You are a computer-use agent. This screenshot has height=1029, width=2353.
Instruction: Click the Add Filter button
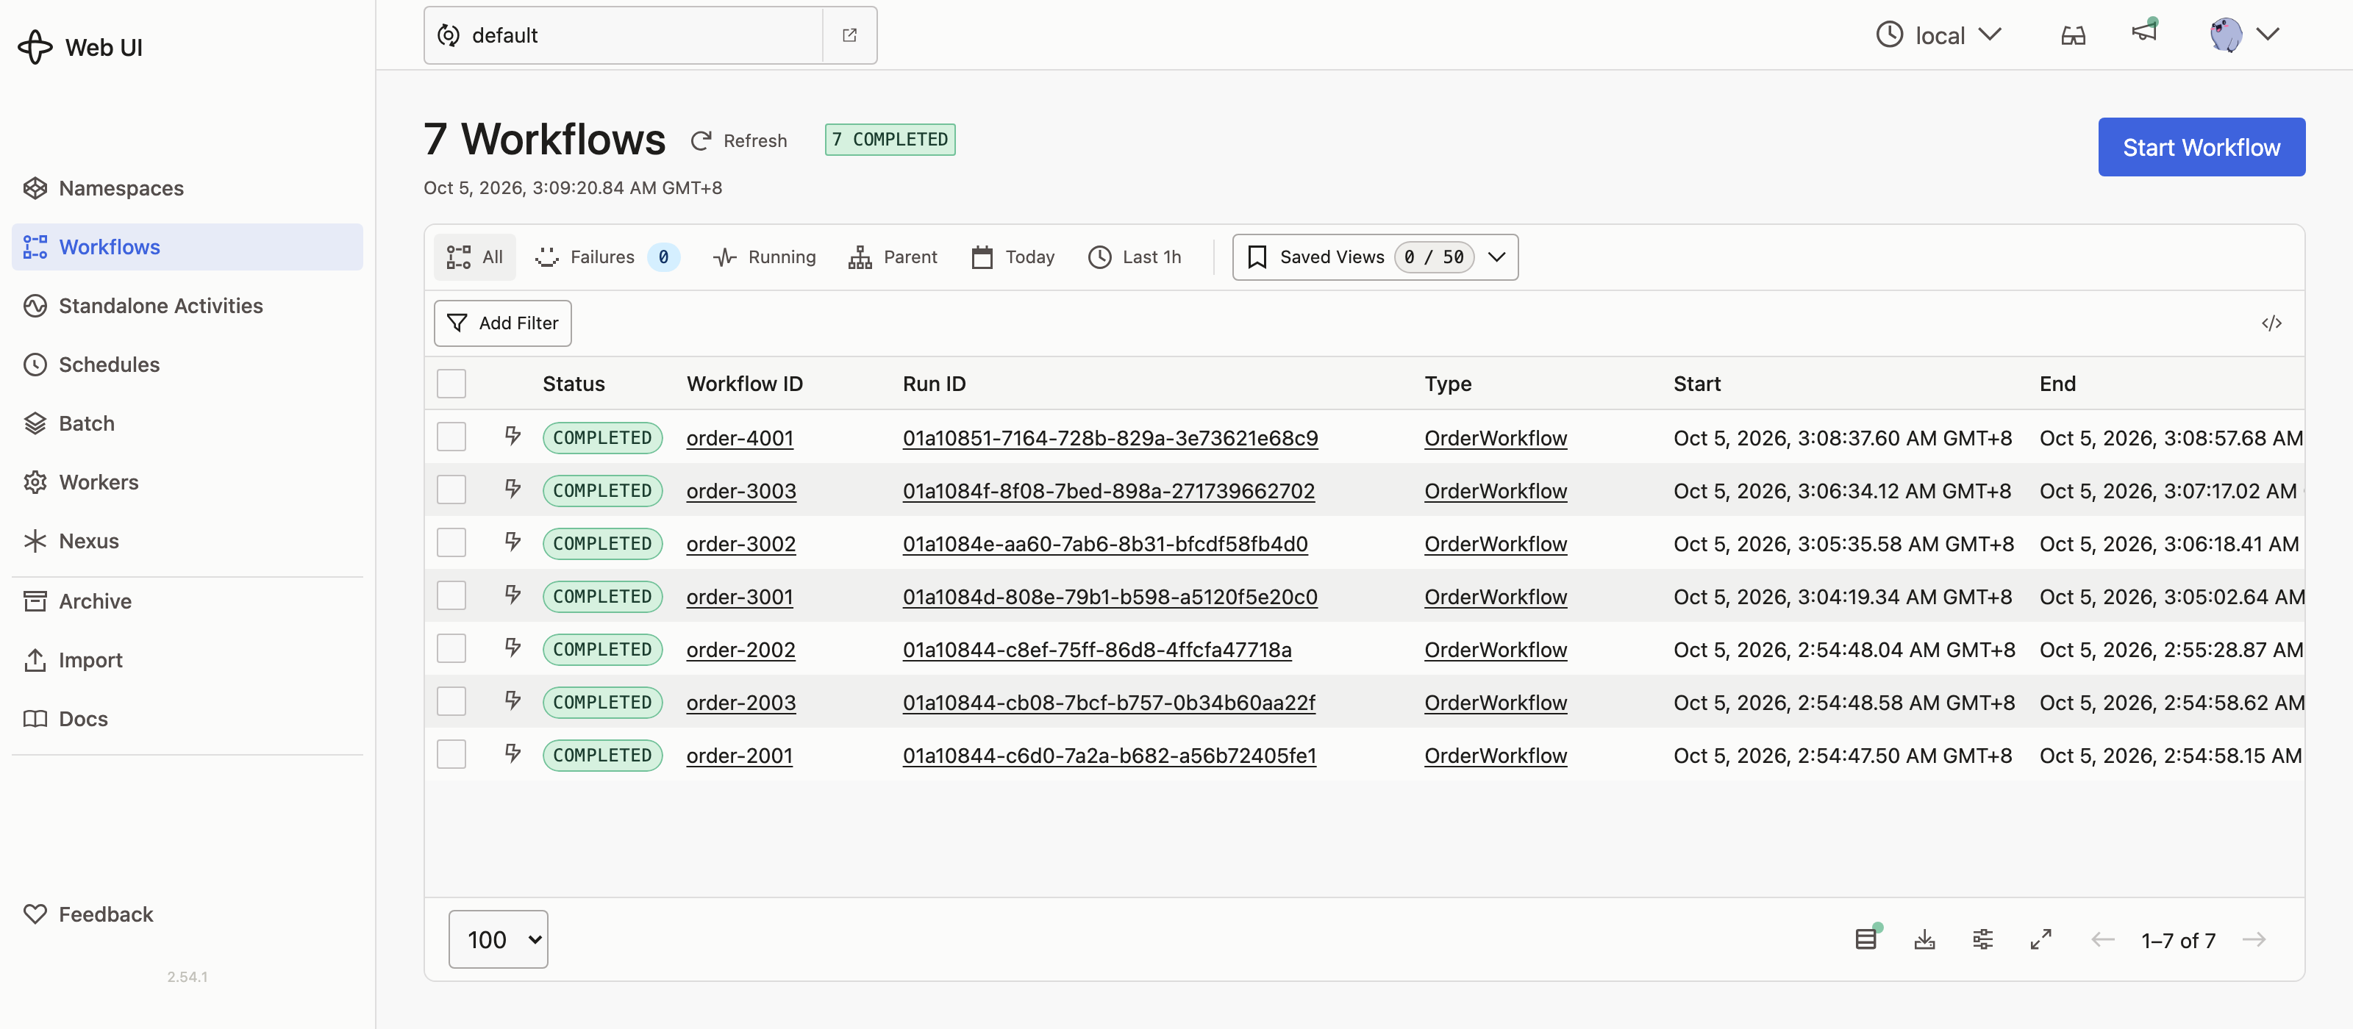click(x=502, y=323)
